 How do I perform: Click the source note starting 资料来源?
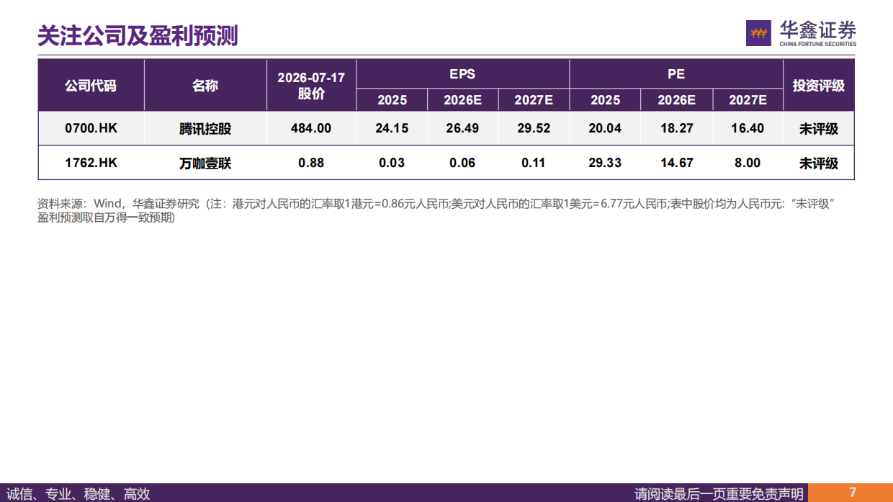(436, 210)
